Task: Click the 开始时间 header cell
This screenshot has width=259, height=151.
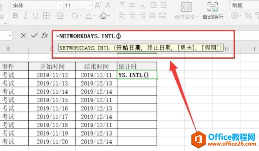Action: (52, 66)
